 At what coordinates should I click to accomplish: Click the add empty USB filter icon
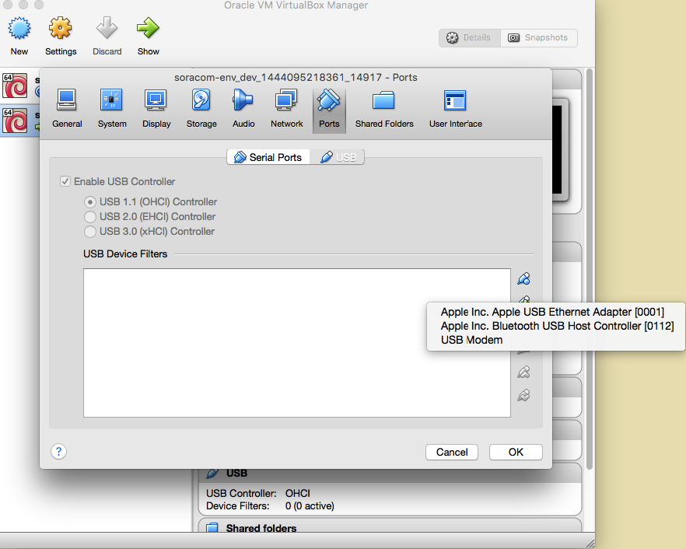coord(523,278)
